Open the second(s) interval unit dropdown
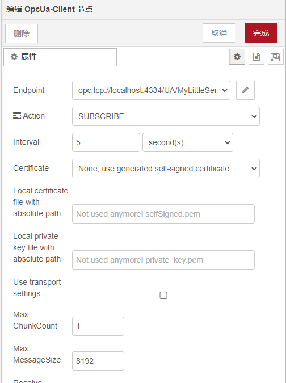This screenshot has width=286, height=383. (188, 142)
